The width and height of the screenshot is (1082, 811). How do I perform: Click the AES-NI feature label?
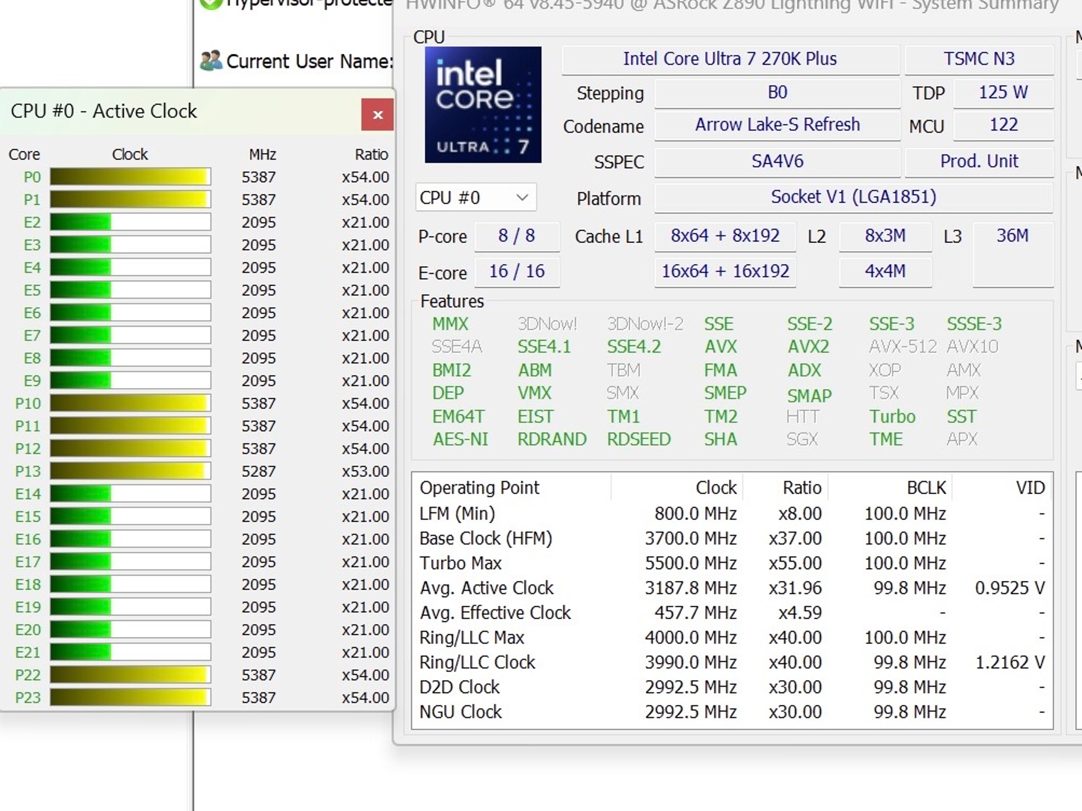click(x=460, y=439)
